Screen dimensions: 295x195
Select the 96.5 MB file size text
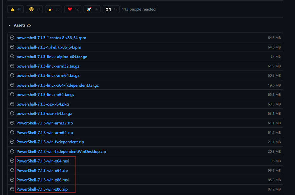(274, 171)
